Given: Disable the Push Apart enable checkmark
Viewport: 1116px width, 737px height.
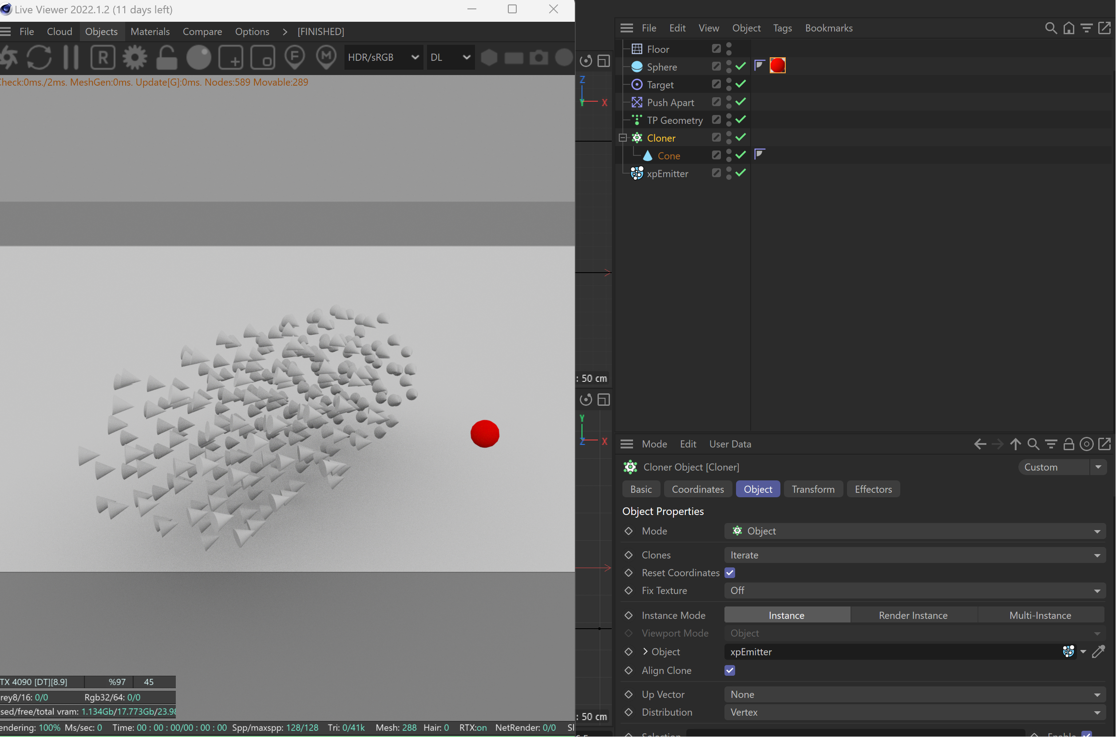Looking at the screenshot, I should [740, 102].
